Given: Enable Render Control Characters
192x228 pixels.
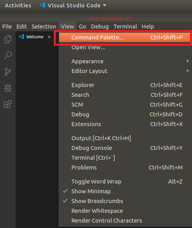Looking at the screenshot, I should [125, 221].
